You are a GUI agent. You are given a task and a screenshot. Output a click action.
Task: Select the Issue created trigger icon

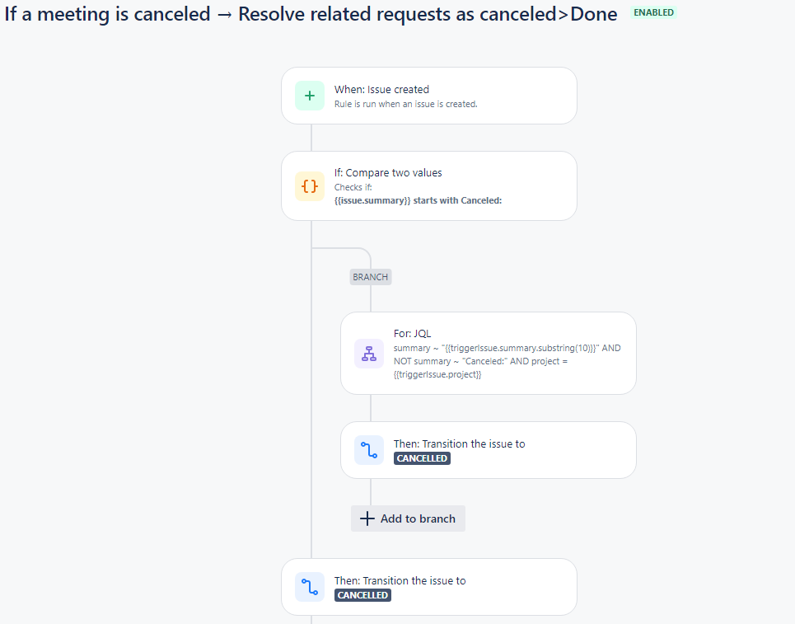click(x=309, y=96)
